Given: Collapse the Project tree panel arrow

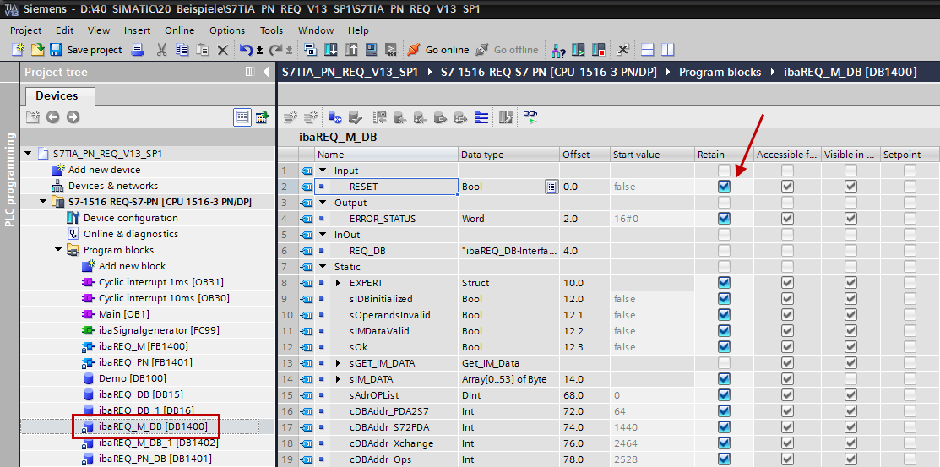Looking at the screenshot, I should coord(267,72).
